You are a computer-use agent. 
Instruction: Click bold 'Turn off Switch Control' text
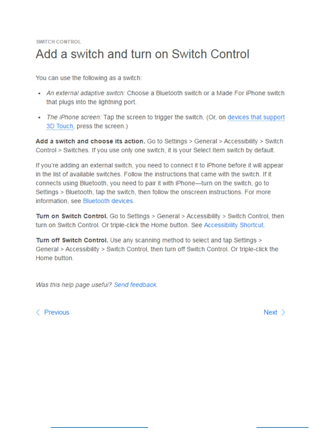[72, 240]
